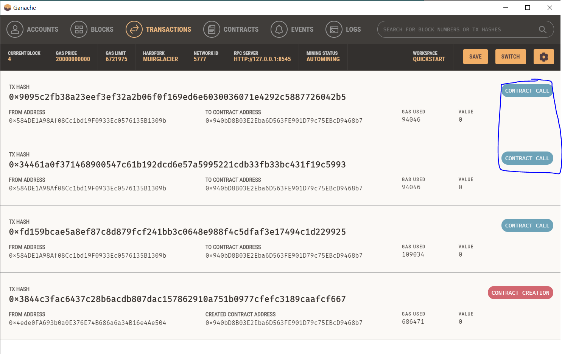562x354 pixels.
Task: Show the LOGS tab
Action: coord(353,29)
